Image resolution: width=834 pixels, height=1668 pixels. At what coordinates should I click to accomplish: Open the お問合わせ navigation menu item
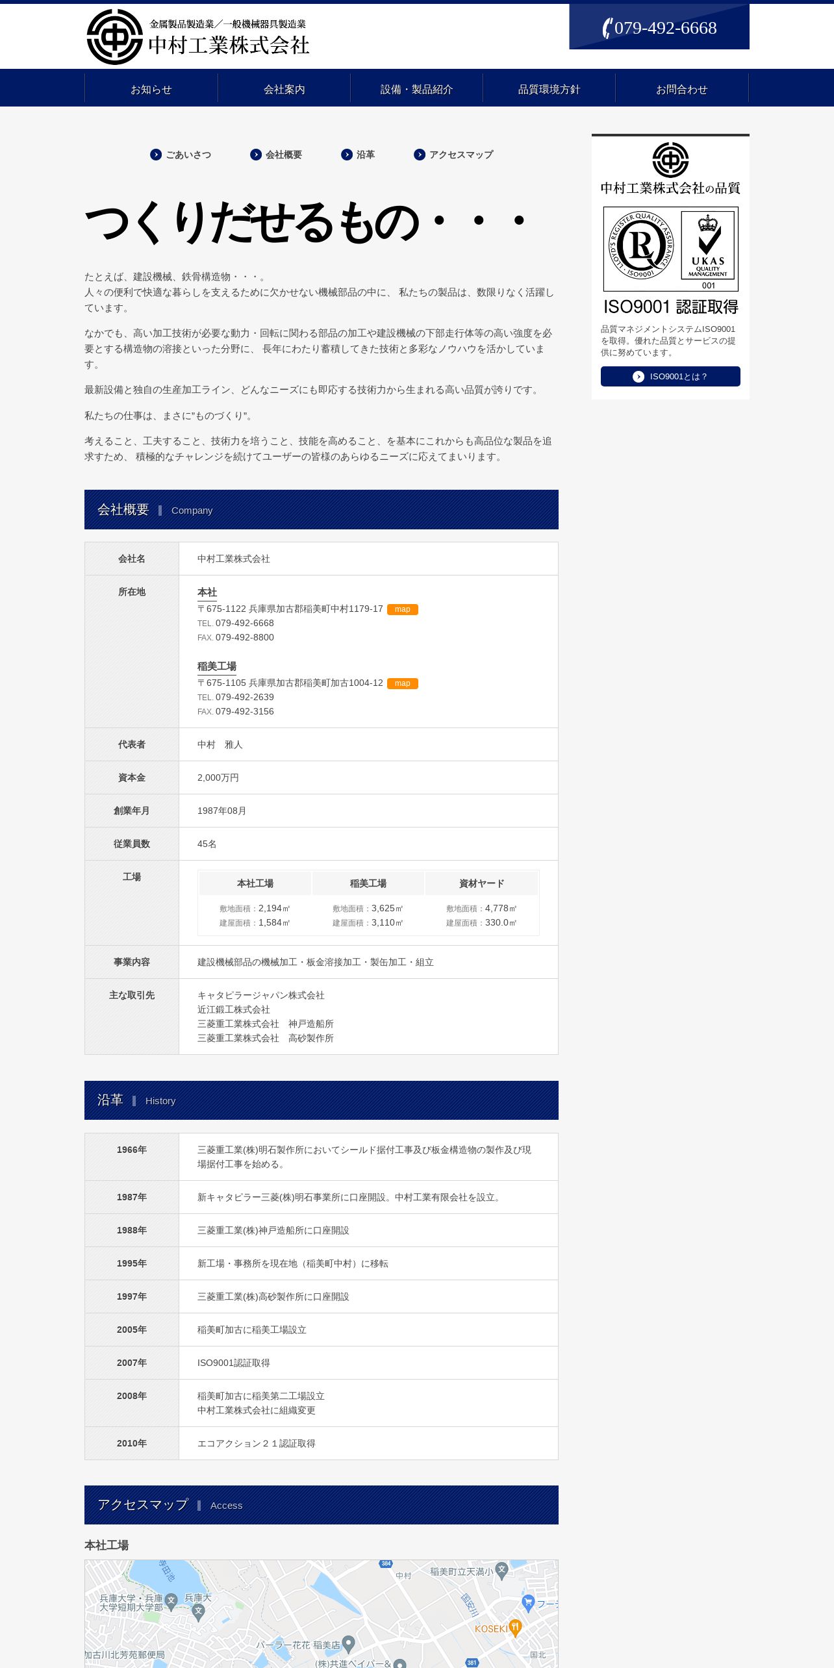click(681, 89)
